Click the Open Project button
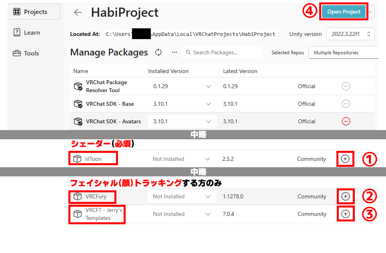 344,12
